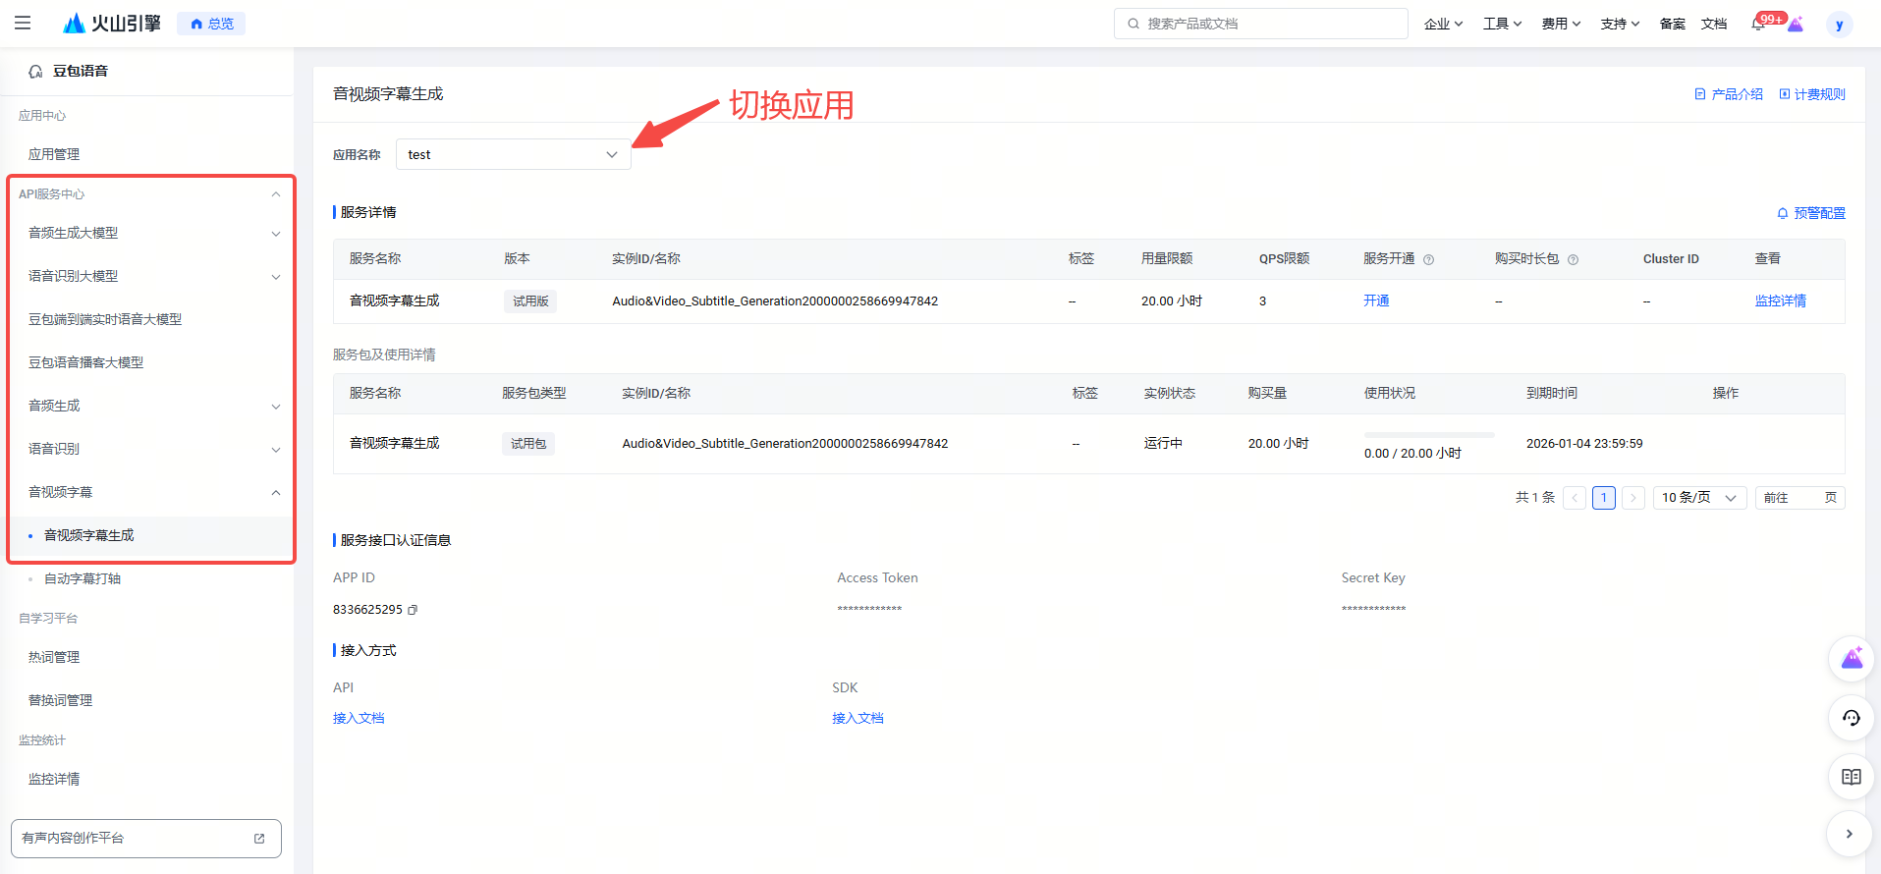Click the user avatar icon

(1839, 25)
